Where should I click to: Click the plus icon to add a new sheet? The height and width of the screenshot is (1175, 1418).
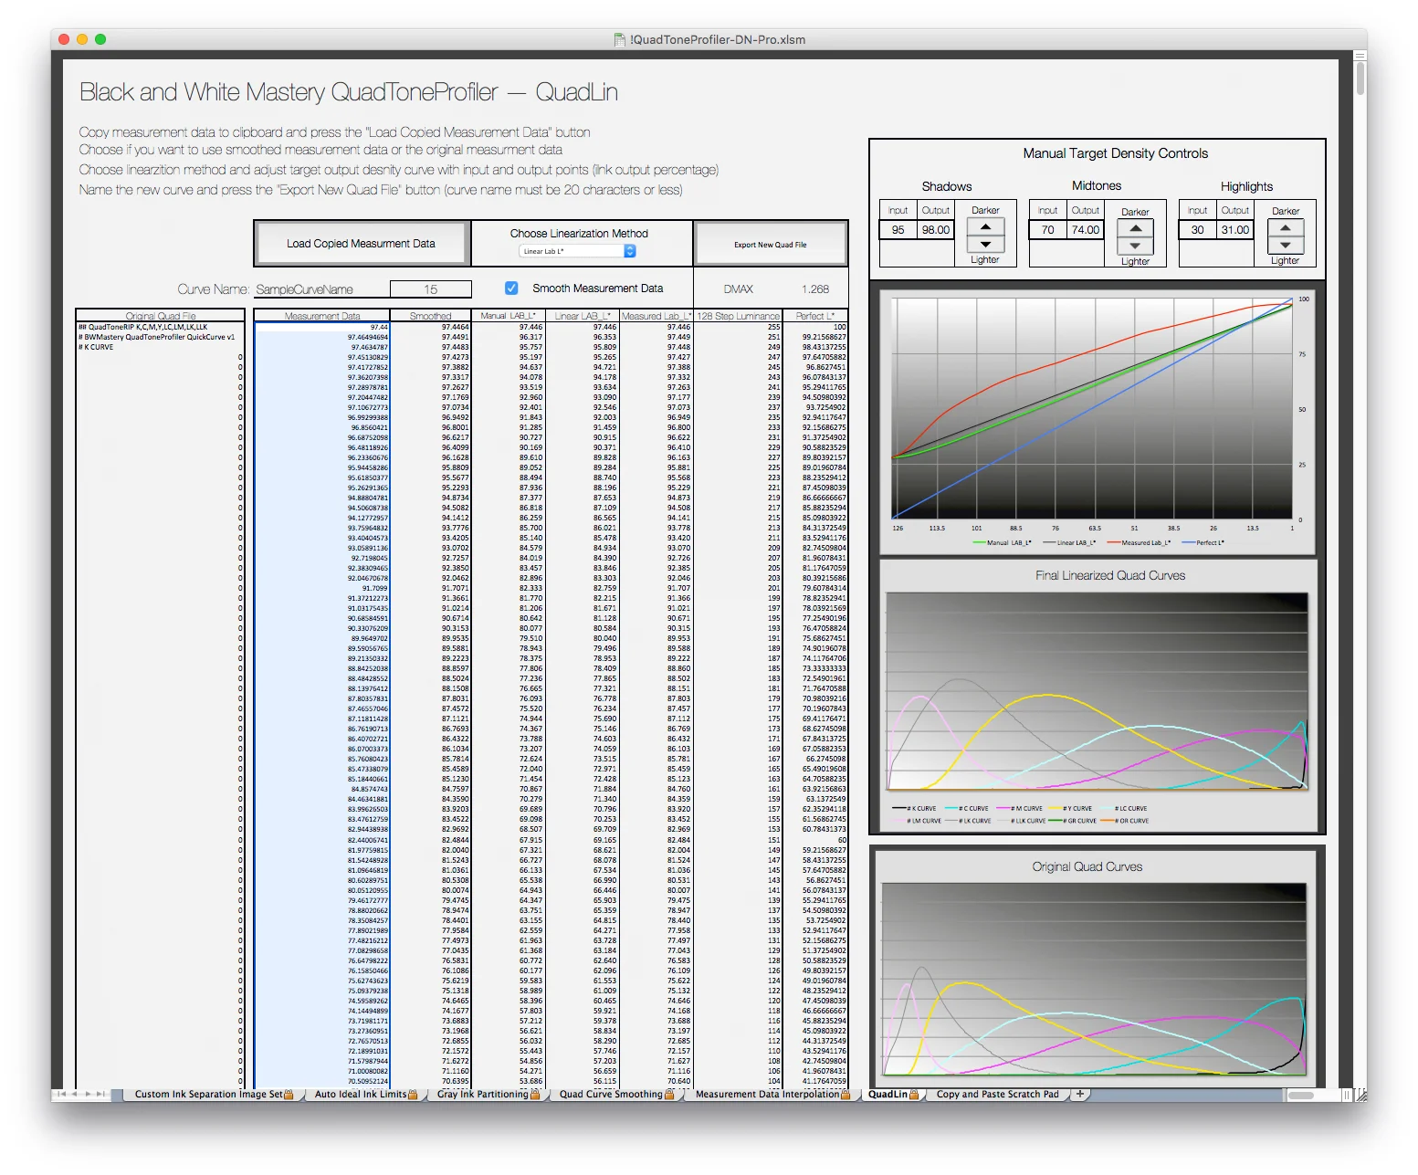pyautogui.click(x=1080, y=1094)
